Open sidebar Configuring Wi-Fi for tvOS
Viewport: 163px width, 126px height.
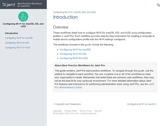point(17,48)
